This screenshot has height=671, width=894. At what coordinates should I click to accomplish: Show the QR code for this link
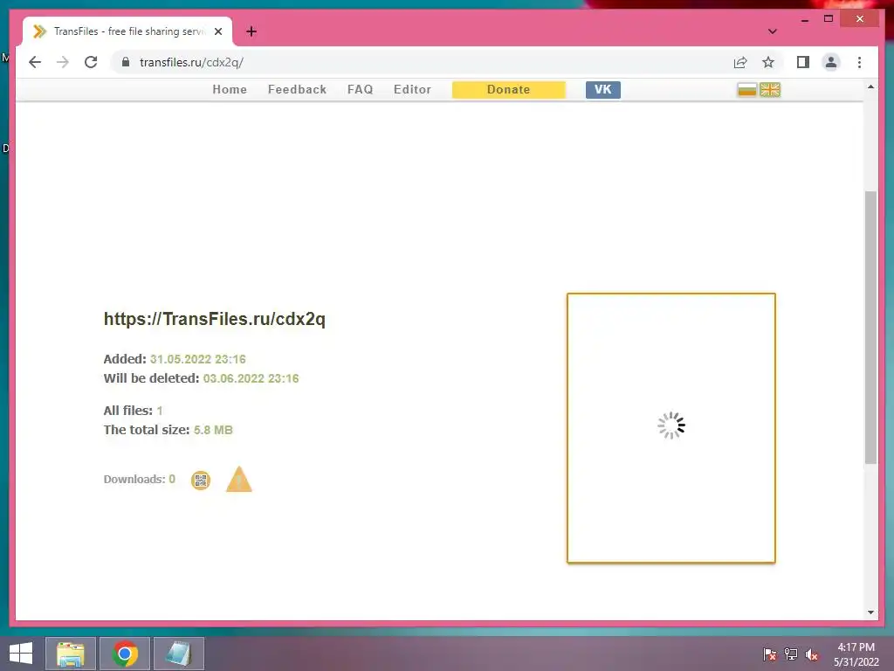click(201, 480)
